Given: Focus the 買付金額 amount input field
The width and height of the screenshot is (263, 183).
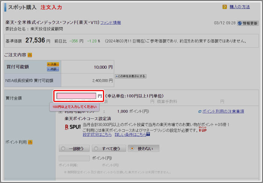Looking at the screenshot, I should coord(76,96).
